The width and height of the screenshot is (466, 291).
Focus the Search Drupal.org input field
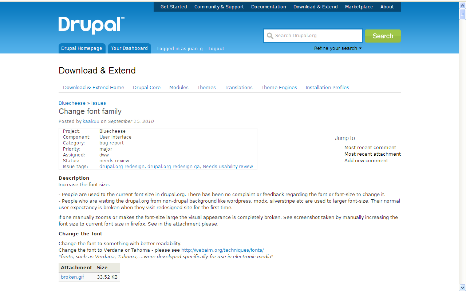[313, 36]
